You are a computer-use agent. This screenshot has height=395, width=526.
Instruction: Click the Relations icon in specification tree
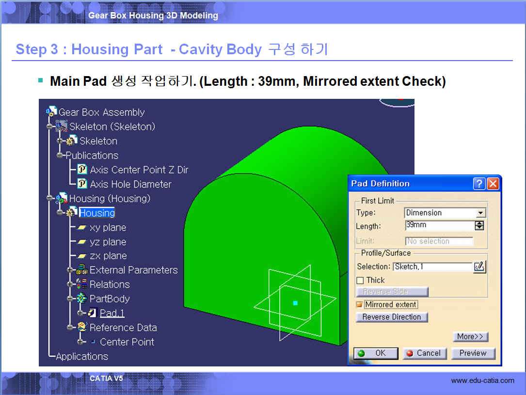pyautogui.click(x=82, y=284)
